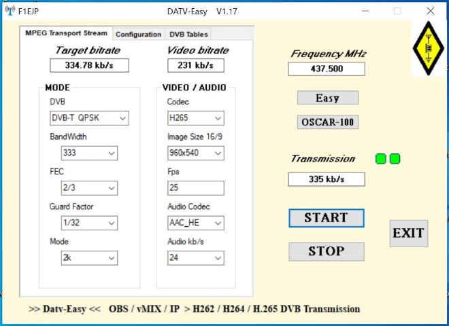The width and height of the screenshot is (449, 326).
Task: Click the START transmission button
Action: click(327, 218)
